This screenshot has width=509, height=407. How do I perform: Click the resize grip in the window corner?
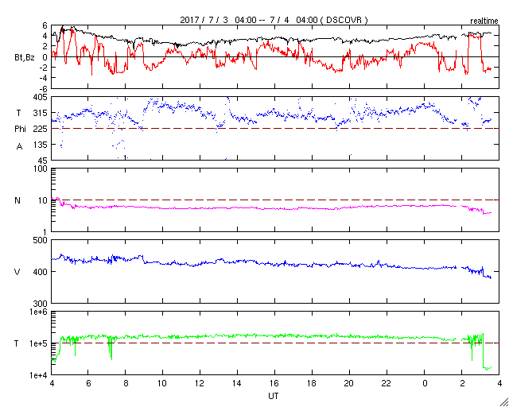point(504,402)
